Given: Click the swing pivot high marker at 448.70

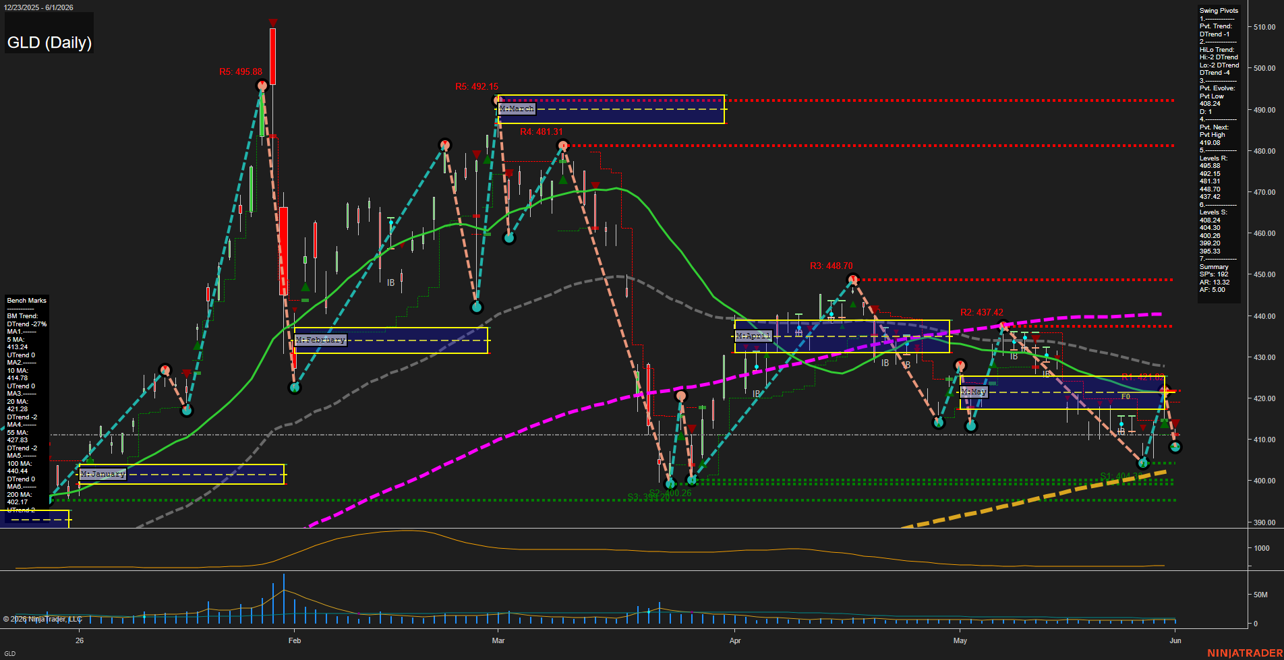Looking at the screenshot, I should tap(852, 279).
